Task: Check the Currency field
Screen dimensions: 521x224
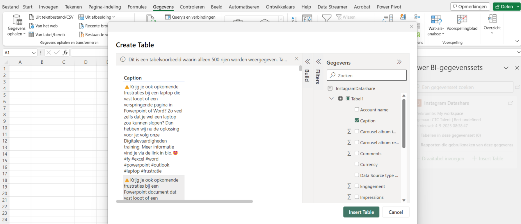Action: click(x=357, y=164)
